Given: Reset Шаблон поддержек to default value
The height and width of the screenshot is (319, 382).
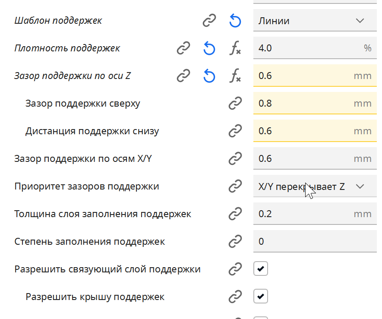Looking at the screenshot, I should pos(235,21).
